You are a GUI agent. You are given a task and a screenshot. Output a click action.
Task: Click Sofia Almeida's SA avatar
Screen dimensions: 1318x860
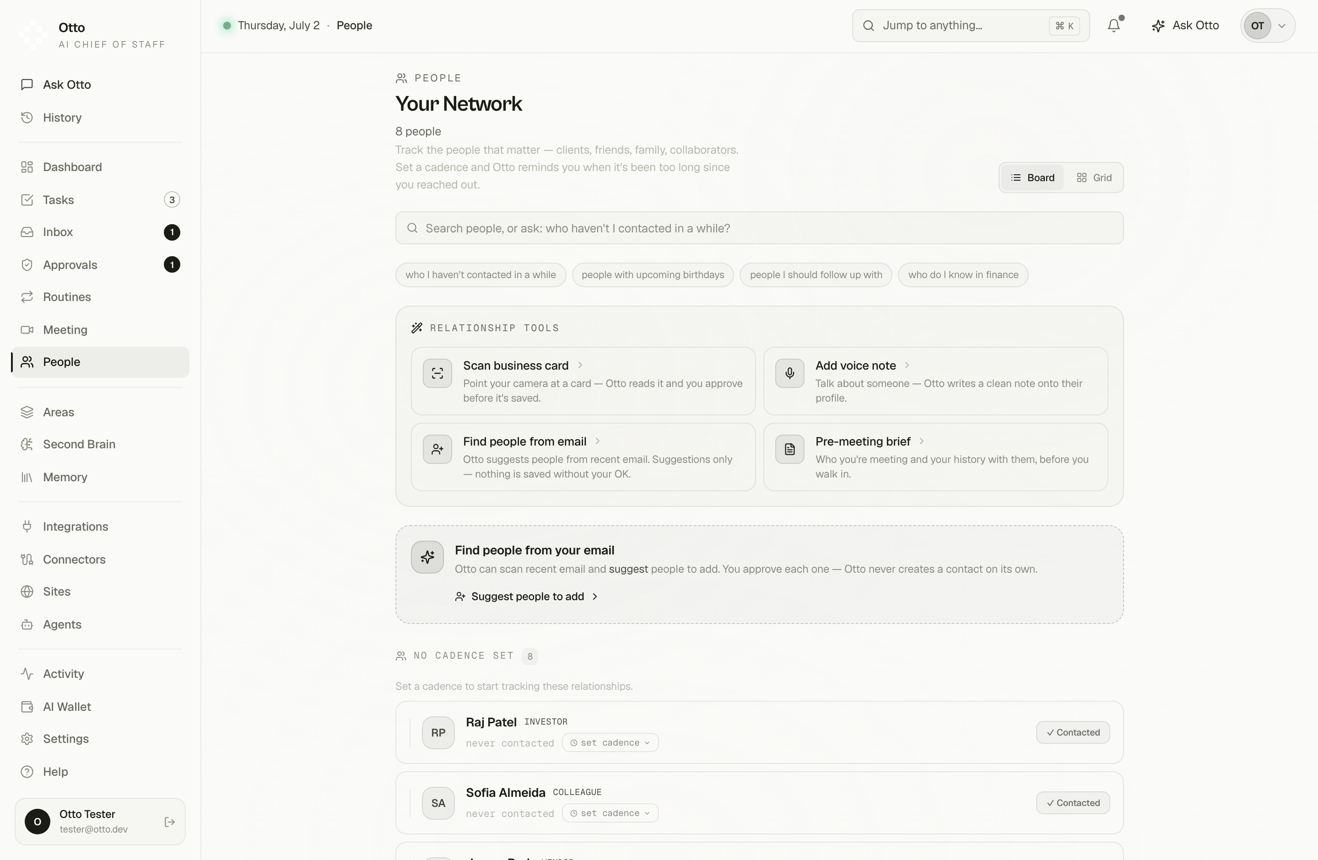click(x=438, y=804)
